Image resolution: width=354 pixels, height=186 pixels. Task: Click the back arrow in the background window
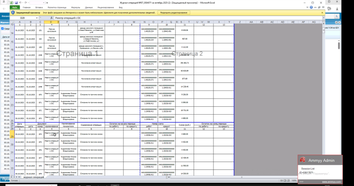(4, 9)
